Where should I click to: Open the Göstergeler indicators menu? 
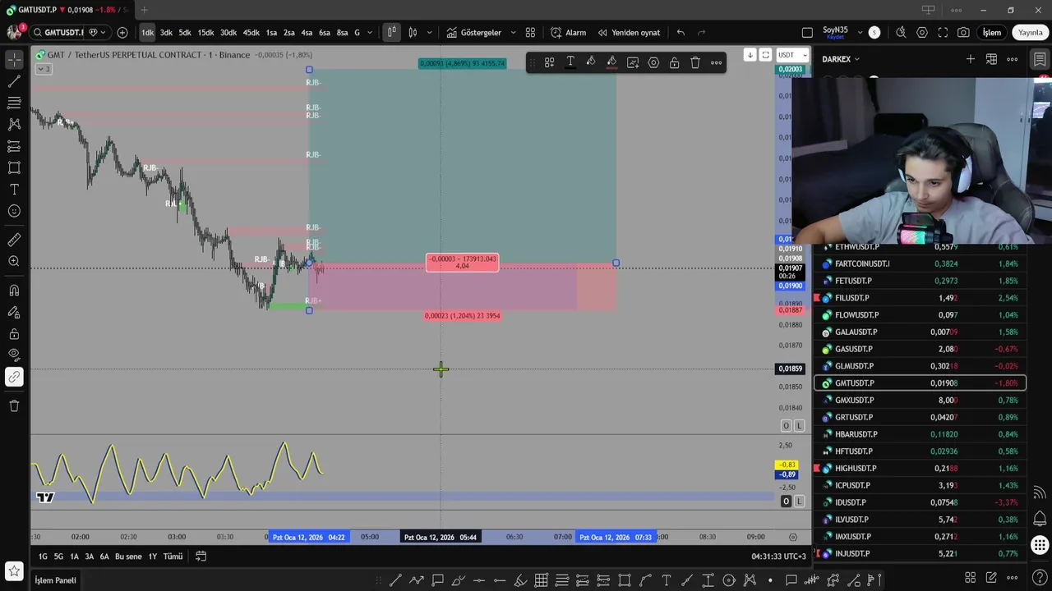(474, 33)
